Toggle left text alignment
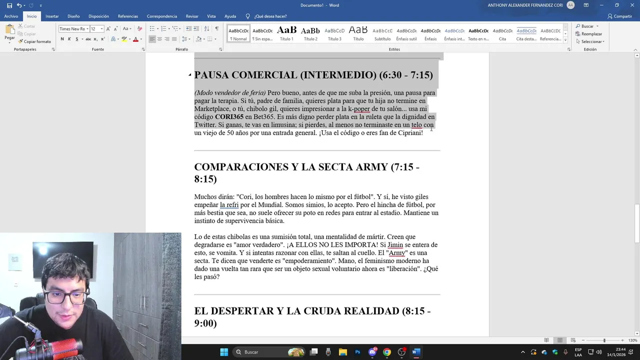 (152, 39)
